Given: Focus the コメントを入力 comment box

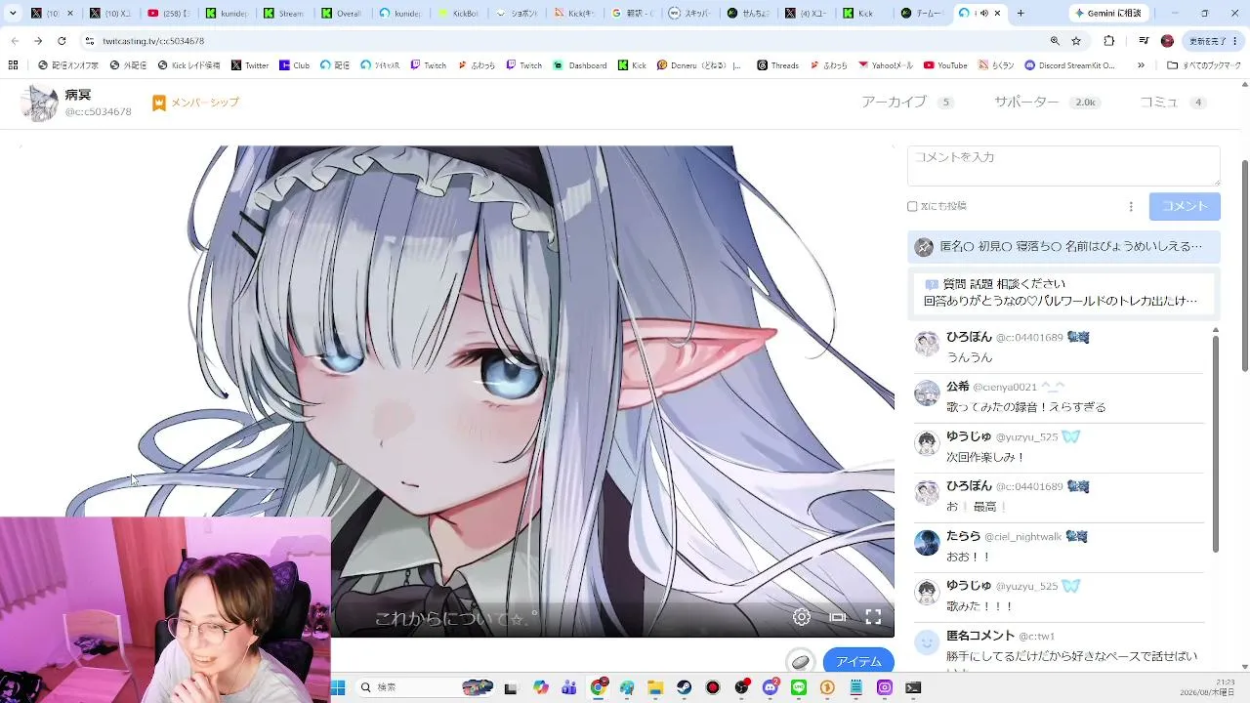Looking at the screenshot, I should click(1063, 166).
